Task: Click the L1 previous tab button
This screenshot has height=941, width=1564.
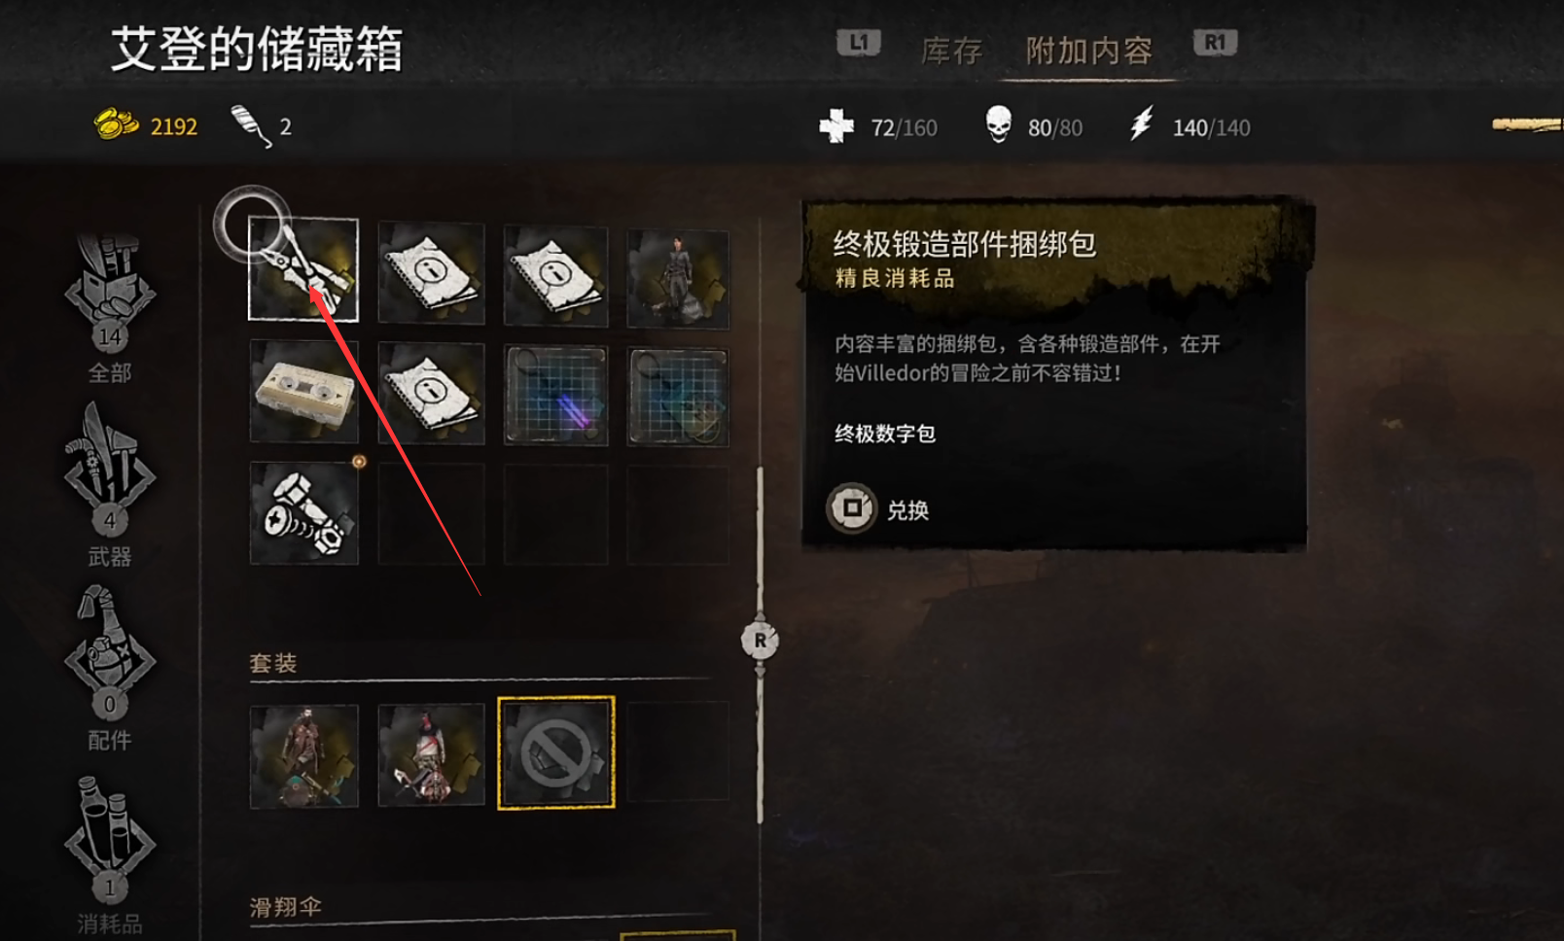Action: click(858, 43)
